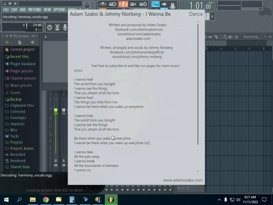
Task: Click scroll down arrow in song info
Action: (198, 171)
